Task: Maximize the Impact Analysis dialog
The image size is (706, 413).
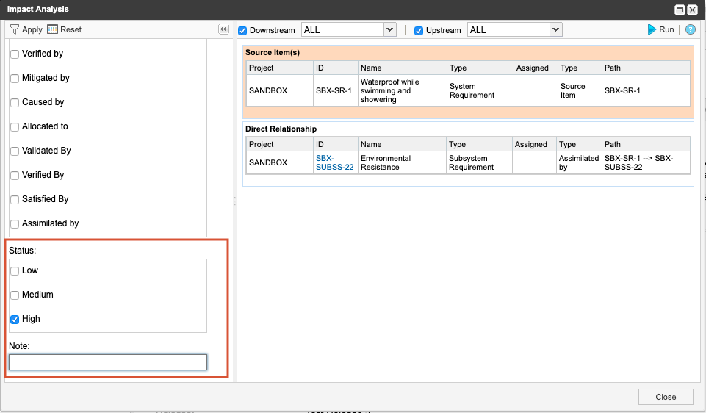Action: (x=680, y=10)
